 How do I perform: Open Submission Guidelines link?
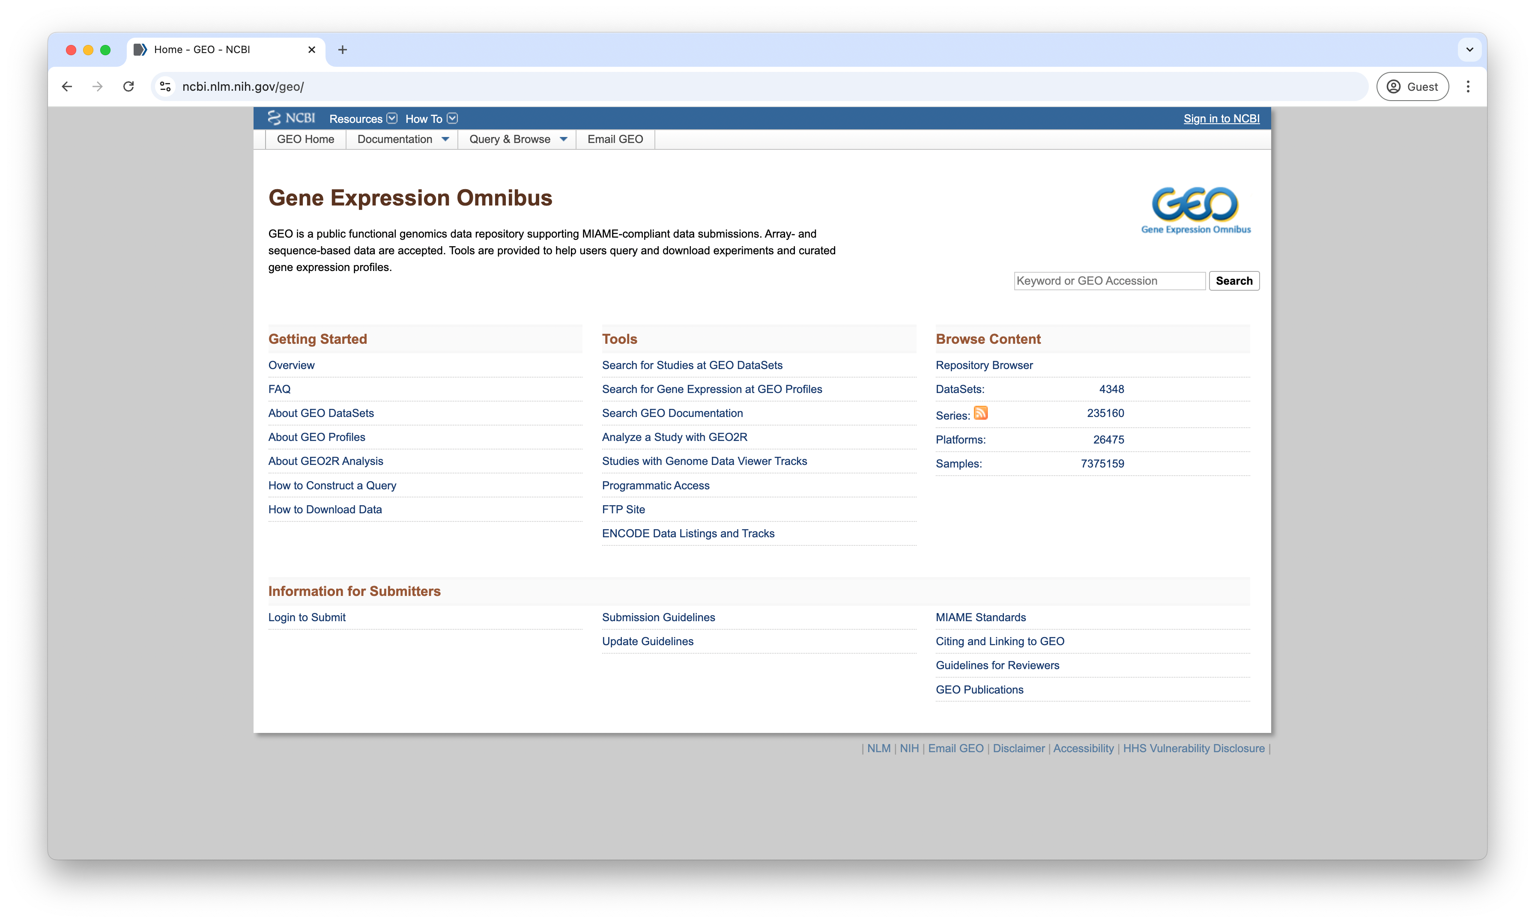coord(658,618)
